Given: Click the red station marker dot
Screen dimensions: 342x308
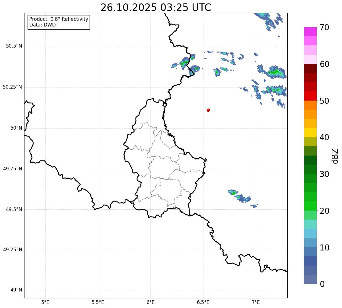Looking at the screenshot, I should click(x=208, y=110).
